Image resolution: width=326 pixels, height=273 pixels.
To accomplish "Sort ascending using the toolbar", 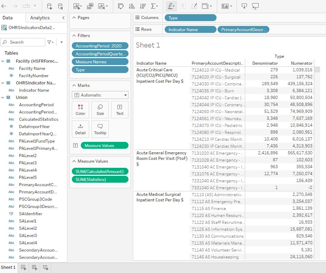I will point(132,6).
